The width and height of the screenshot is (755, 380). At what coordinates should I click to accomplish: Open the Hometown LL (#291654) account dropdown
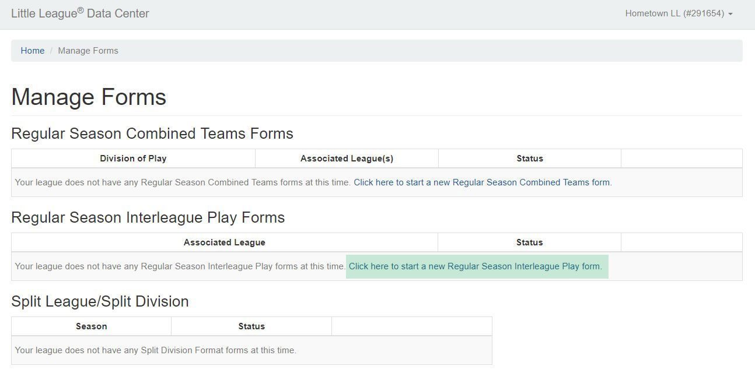click(x=679, y=13)
